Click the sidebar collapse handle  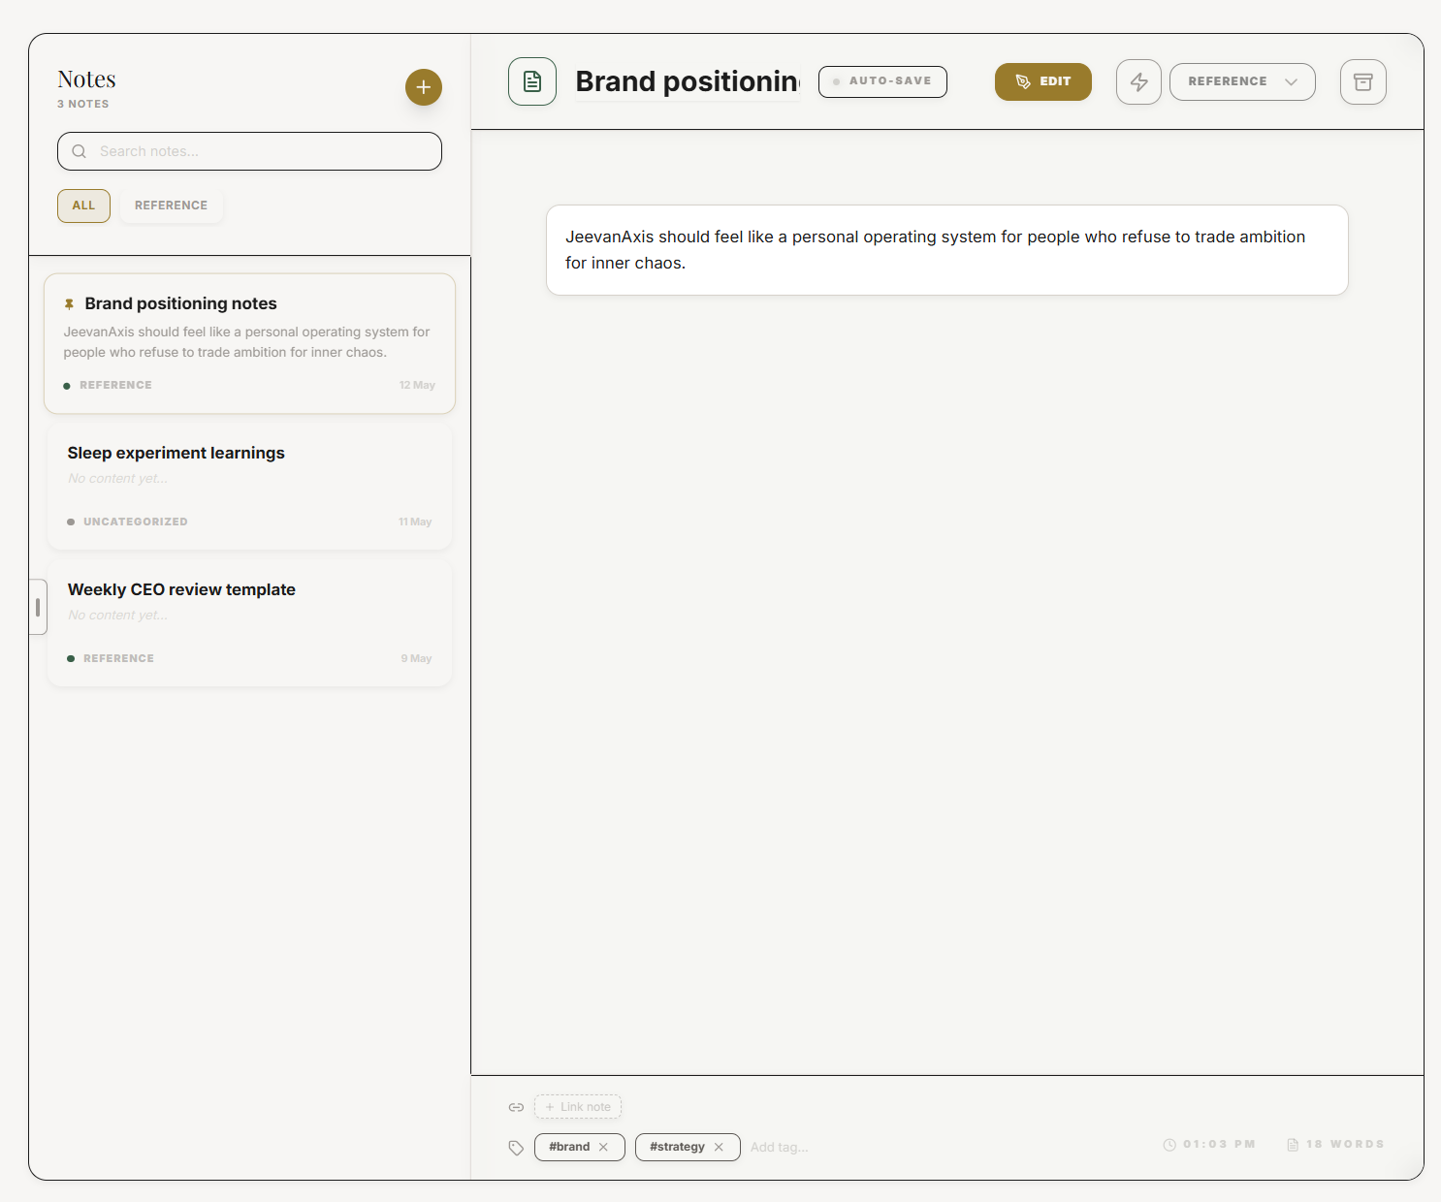(x=38, y=607)
